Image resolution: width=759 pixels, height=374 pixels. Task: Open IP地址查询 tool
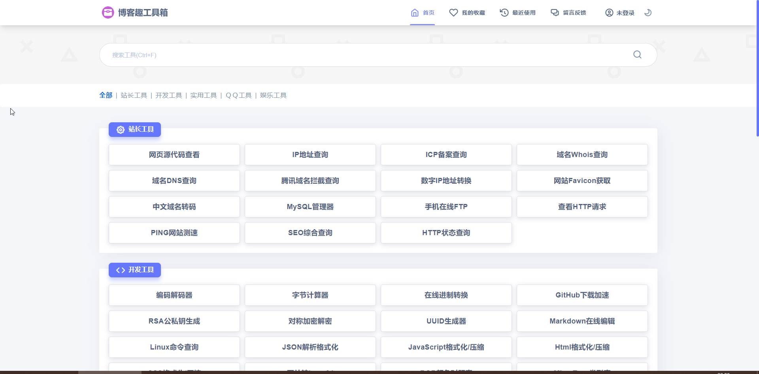pos(310,155)
